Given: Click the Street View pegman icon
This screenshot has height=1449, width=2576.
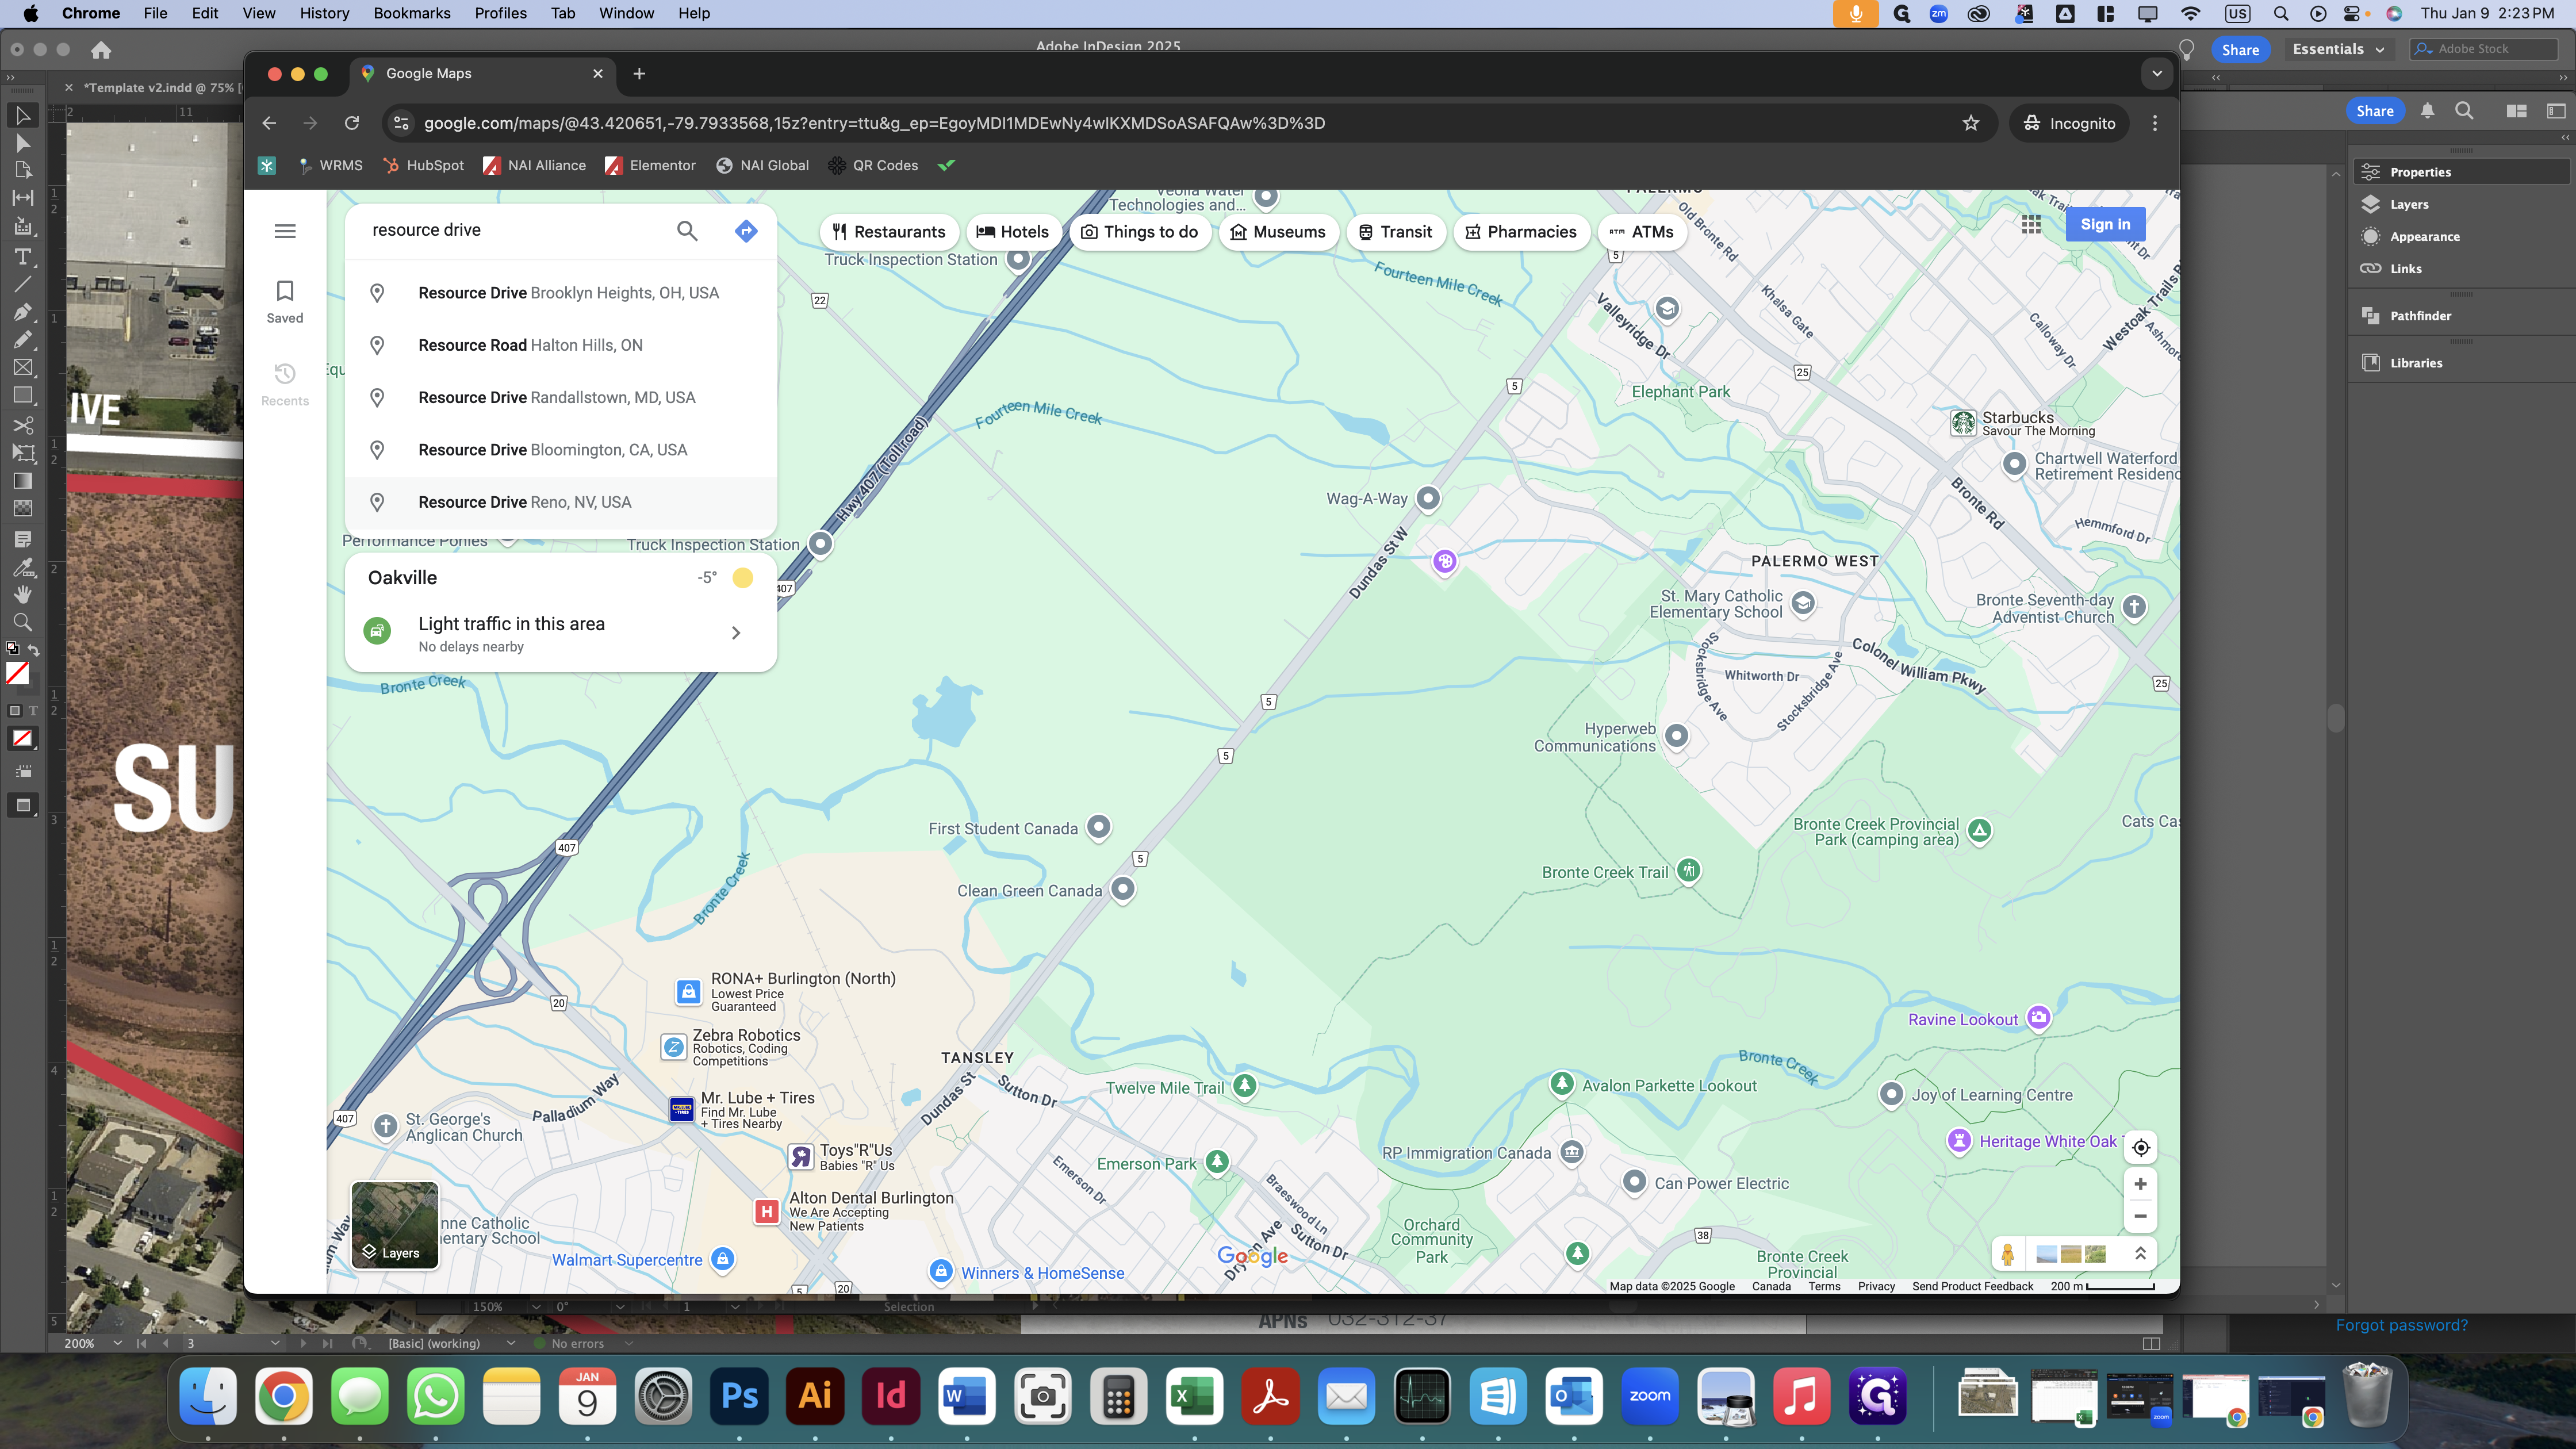Looking at the screenshot, I should 2007,1254.
